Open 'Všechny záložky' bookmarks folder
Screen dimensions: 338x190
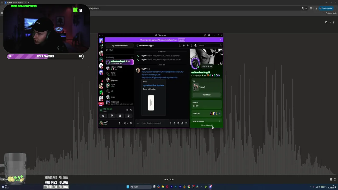[x=331, y=13]
